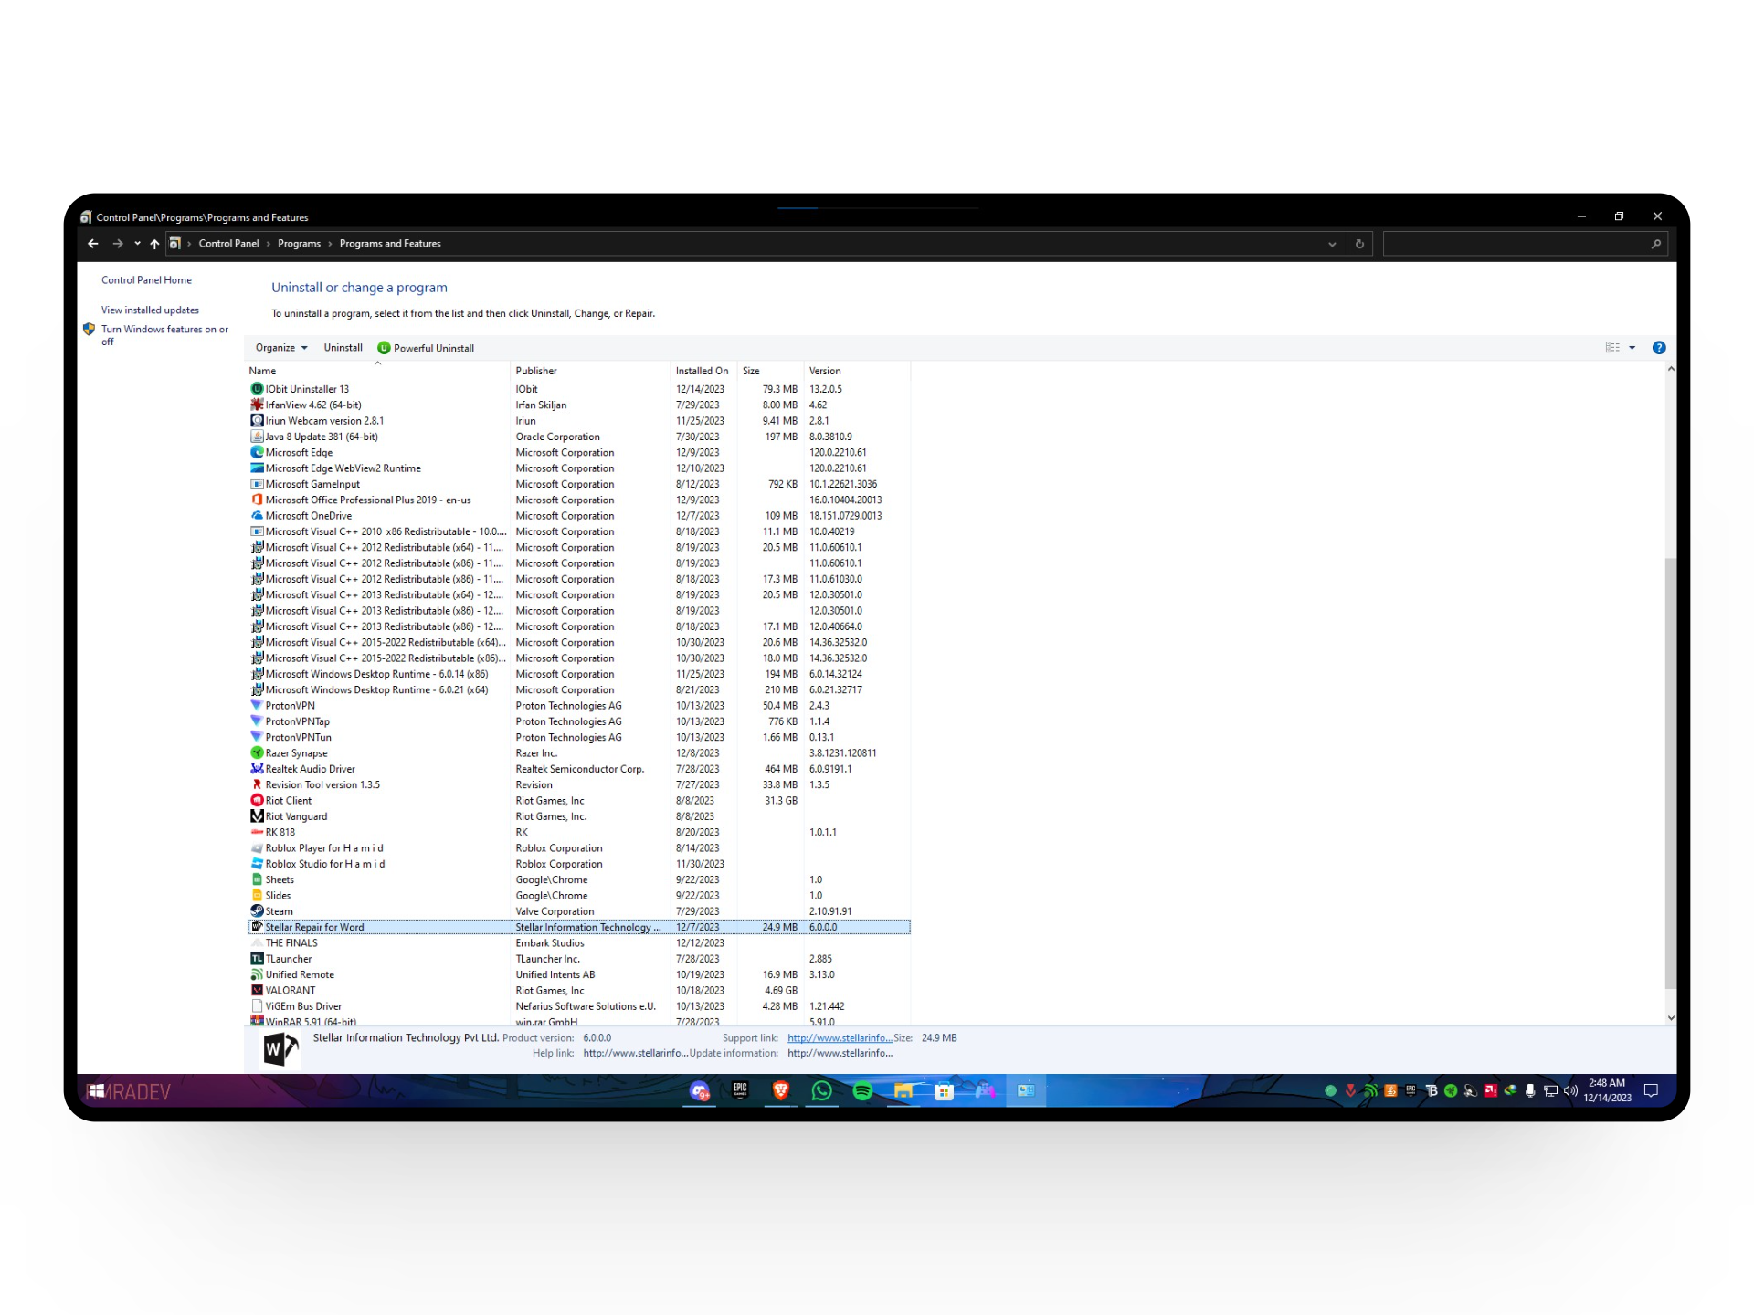Click the refresh icon in address bar
1754x1315 pixels.
point(1359,244)
